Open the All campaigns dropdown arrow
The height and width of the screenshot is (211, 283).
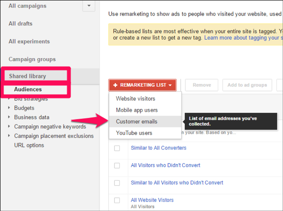88,6
